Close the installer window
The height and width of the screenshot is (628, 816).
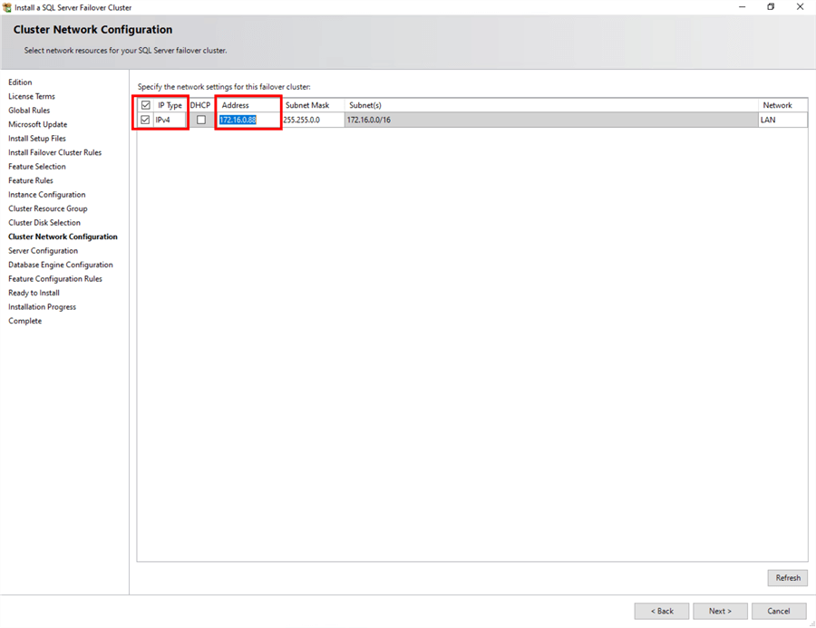click(800, 6)
